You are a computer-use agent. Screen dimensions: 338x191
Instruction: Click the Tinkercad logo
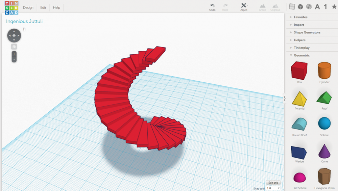pos(11,8)
